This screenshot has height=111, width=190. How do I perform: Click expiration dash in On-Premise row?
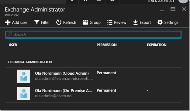(x=147, y=90)
